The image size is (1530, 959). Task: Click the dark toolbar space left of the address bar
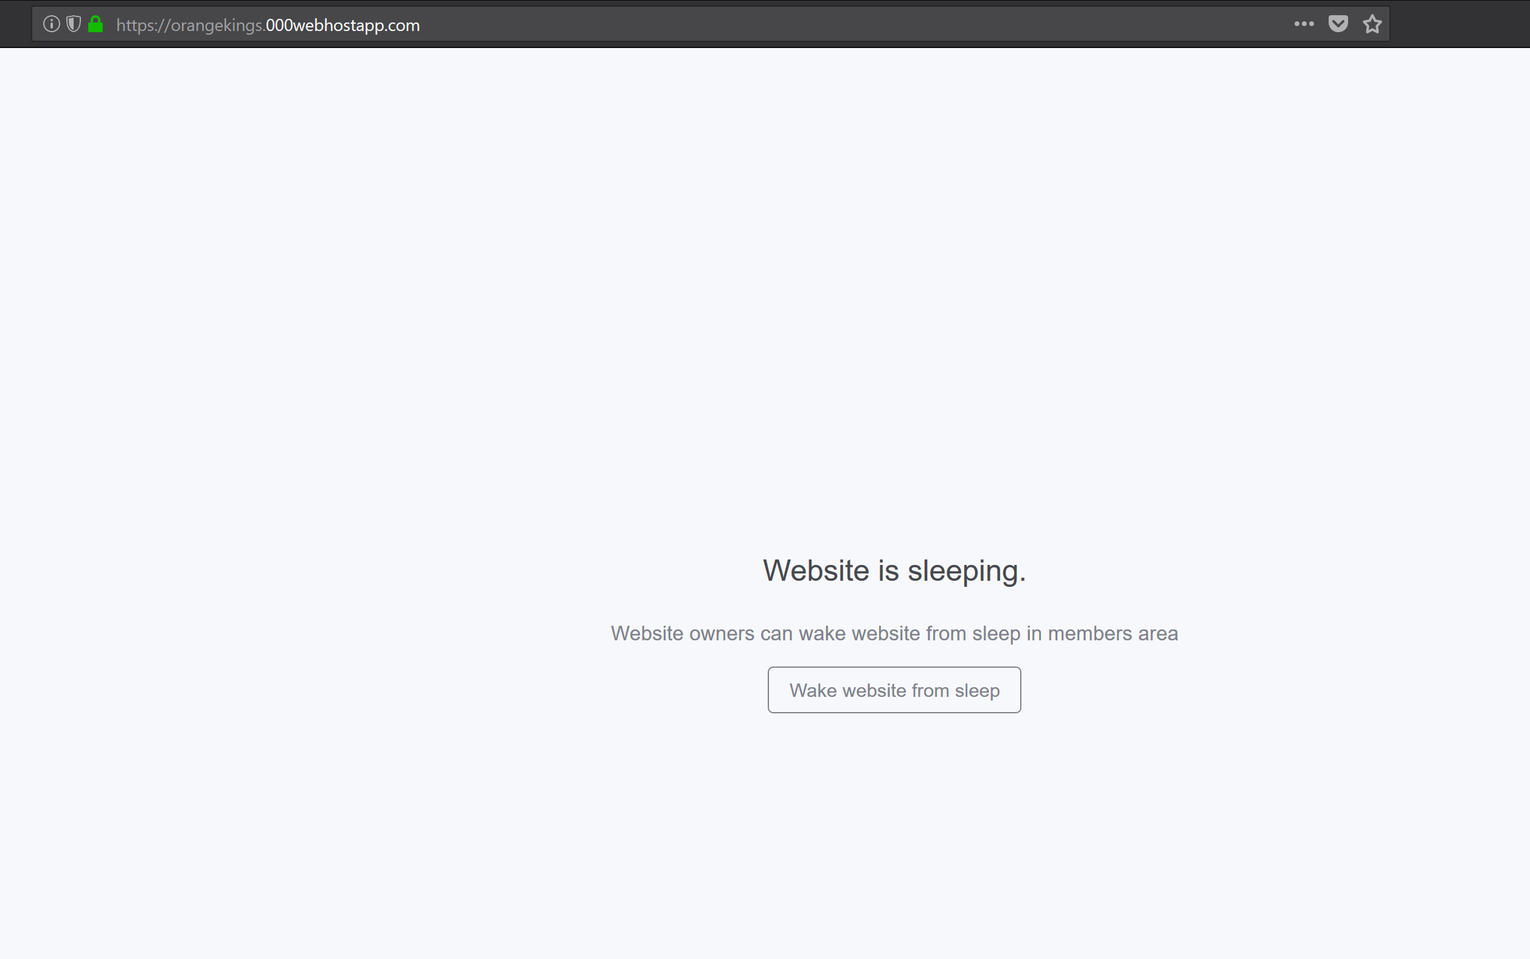[x=15, y=24]
